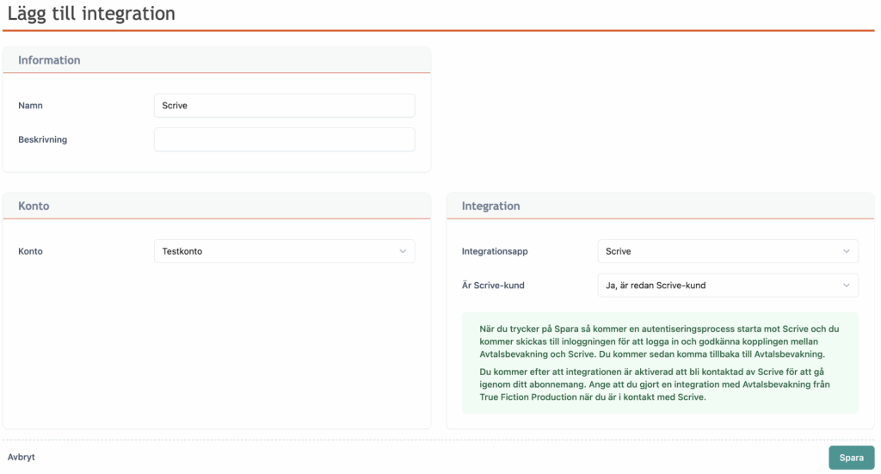
Task: Click the chevron in Är Scrive-kund select
Action: (x=847, y=285)
